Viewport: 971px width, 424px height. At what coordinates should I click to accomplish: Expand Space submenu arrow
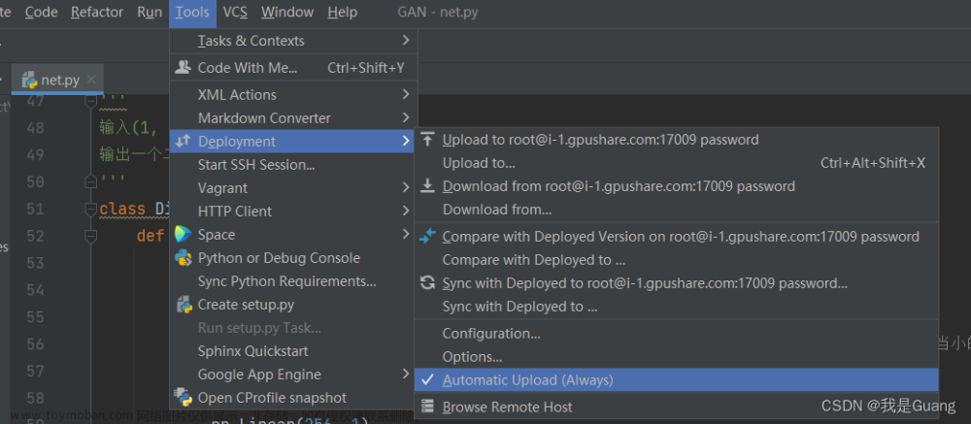coord(406,235)
